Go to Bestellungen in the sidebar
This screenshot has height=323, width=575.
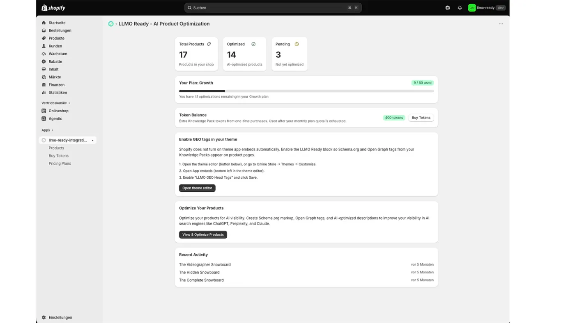click(60, 31)
